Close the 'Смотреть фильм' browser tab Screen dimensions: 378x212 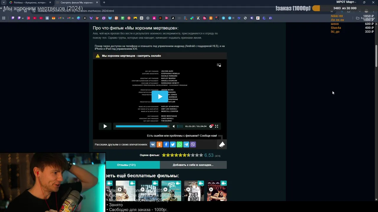97,2
